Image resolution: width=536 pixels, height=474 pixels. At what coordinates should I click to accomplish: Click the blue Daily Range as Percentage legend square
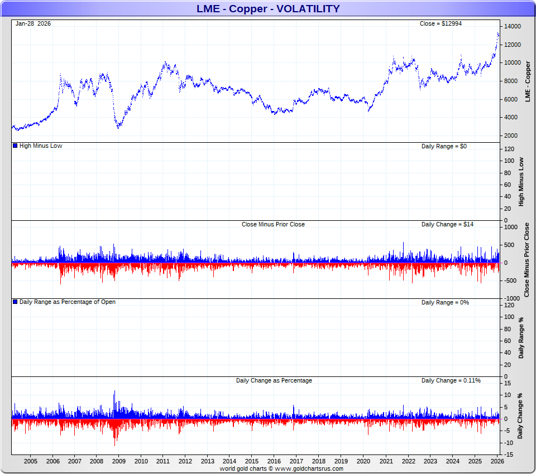click(x=15, y=302)
